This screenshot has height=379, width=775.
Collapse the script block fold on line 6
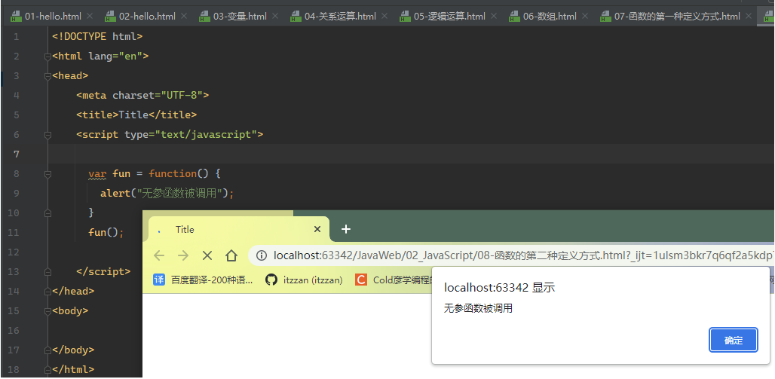48,134
